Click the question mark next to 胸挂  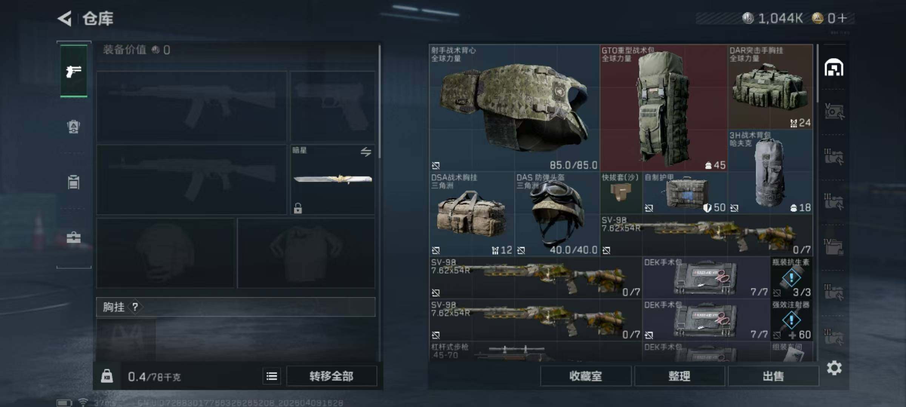click(135, 307)
